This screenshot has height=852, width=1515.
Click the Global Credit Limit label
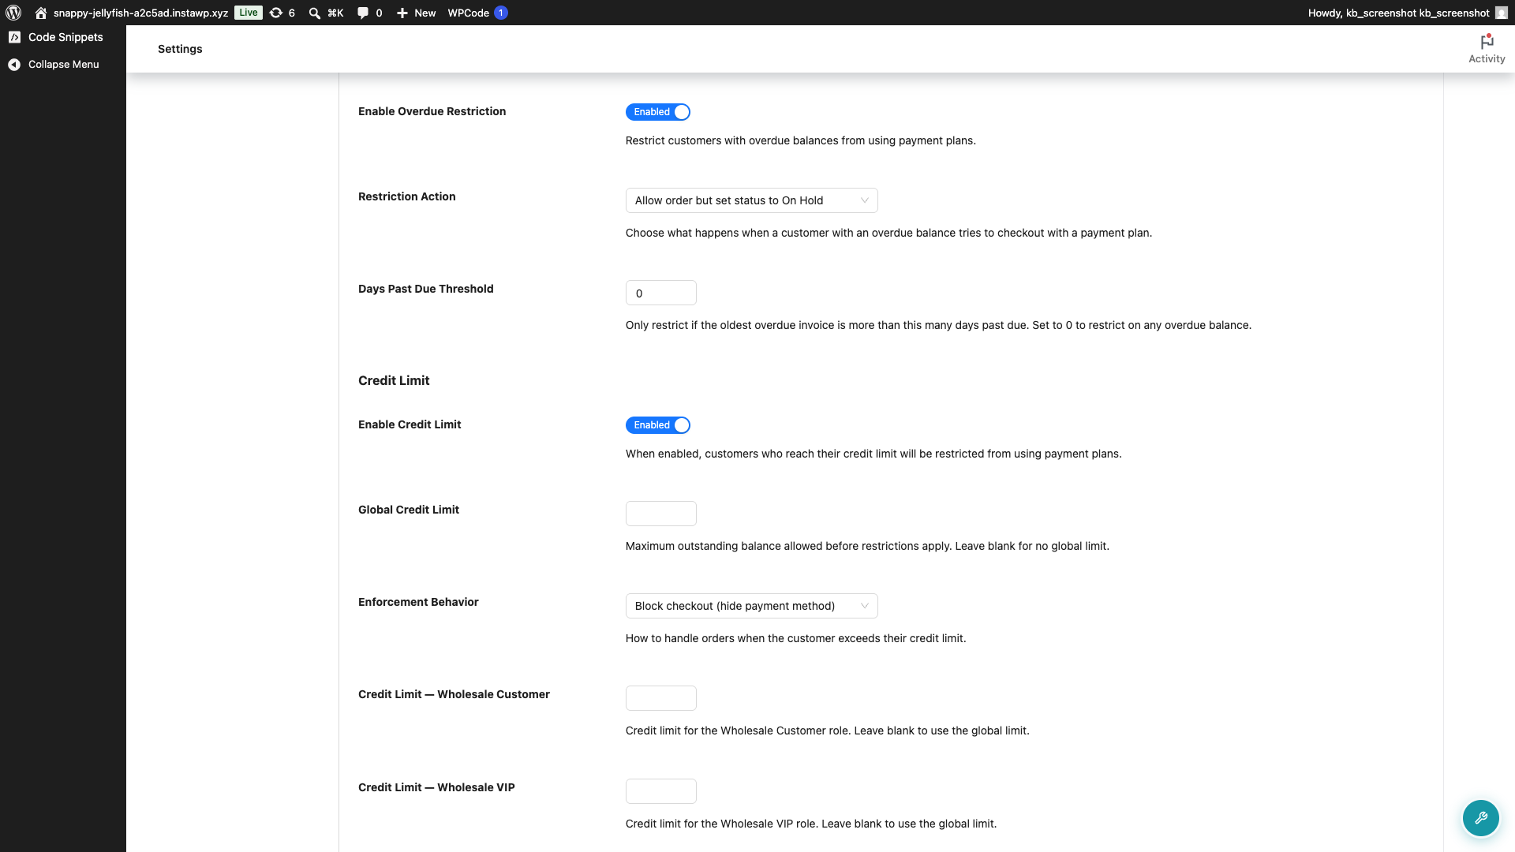[x=408, y=510]
